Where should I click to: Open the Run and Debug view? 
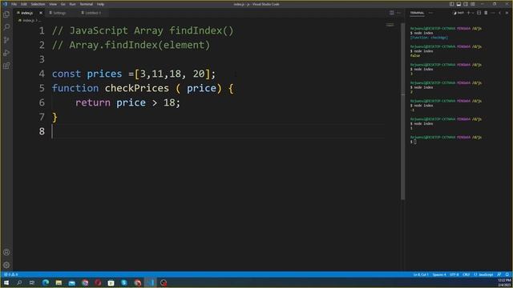[x=6, y=53]
